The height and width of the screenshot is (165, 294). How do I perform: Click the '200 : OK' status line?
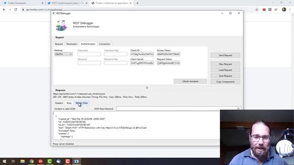100,97
